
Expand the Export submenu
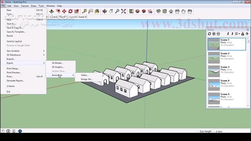tap(23, 63)
